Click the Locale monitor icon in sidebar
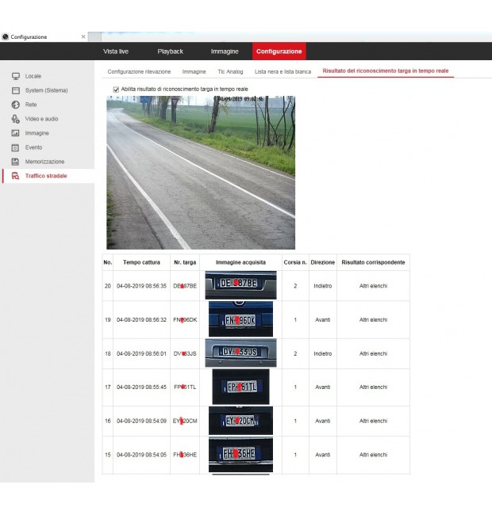The width and height of the screenshot is (492, 515). pos(15,76)
